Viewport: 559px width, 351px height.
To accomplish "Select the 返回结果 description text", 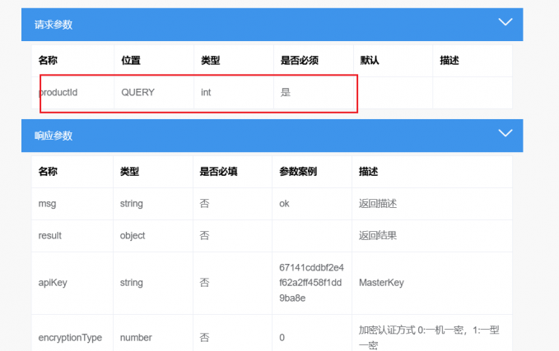I will click(378, 236).
